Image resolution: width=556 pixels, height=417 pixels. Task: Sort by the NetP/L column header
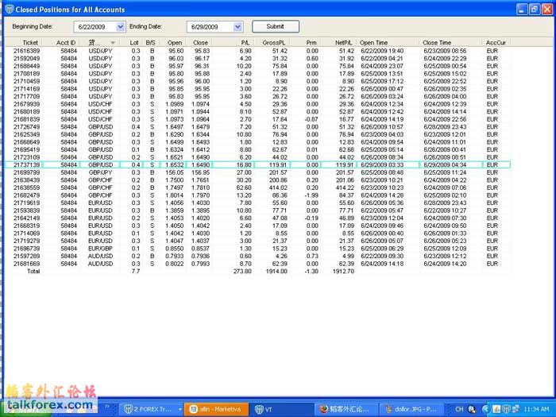[x=344, y=43]
